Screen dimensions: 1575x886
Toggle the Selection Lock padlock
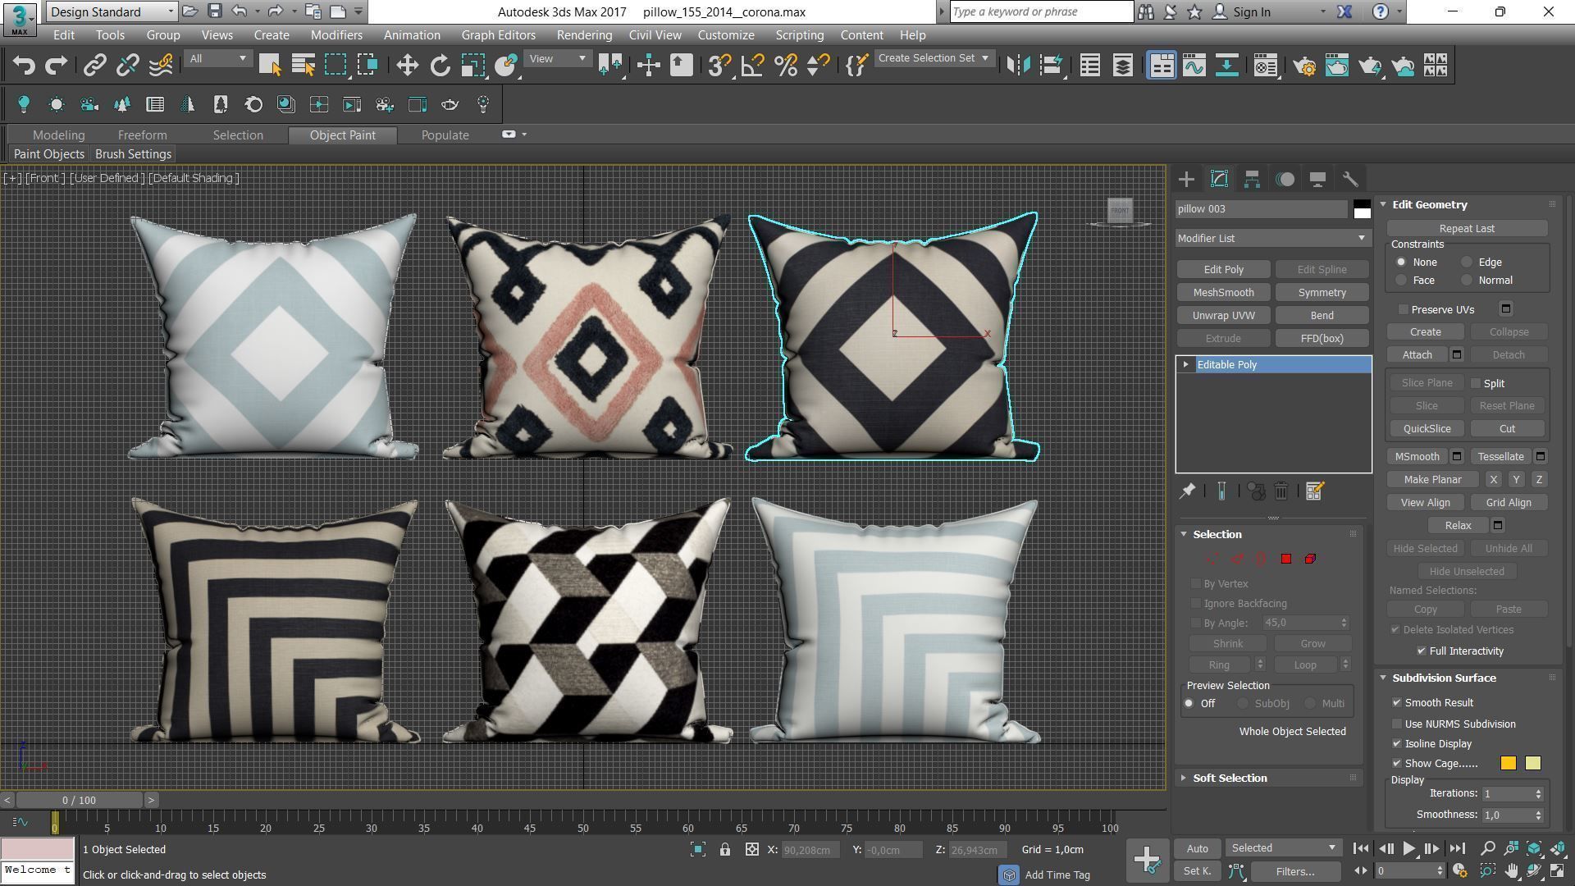tap(725, 850)
